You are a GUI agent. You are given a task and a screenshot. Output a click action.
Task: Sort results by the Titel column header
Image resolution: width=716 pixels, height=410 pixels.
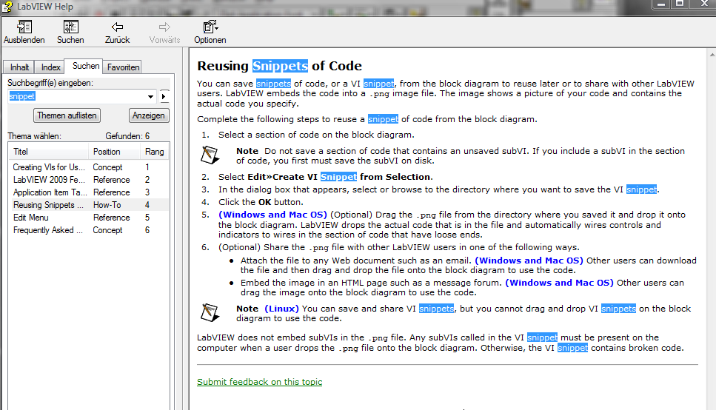coord(48,152)
